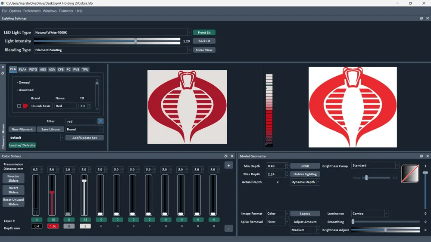The width and height of the screenshot is (431, 242).
Task: Undock the Filament Library side panel
Action: [3, 73]
